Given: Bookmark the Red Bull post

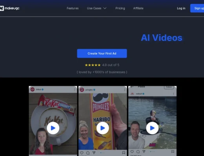Looking at the screenshot, I should (173, 151).
